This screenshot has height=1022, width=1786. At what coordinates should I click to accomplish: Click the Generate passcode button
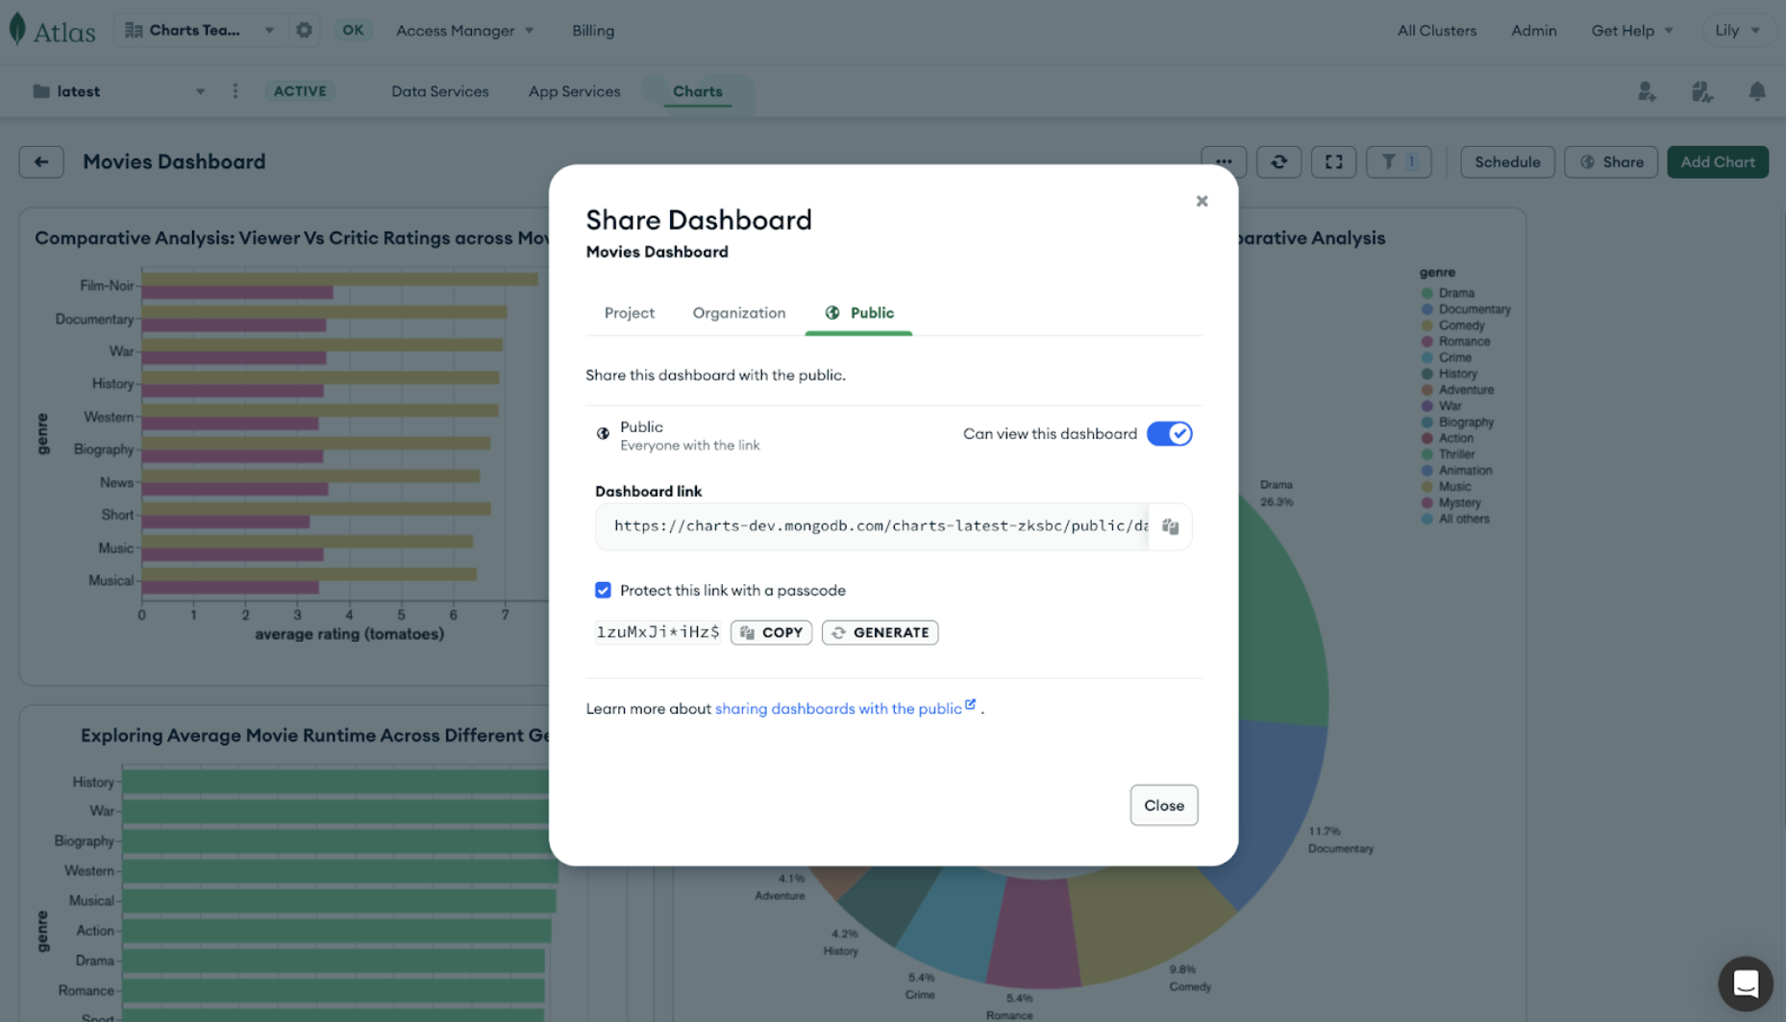click(x=879, y=632)
